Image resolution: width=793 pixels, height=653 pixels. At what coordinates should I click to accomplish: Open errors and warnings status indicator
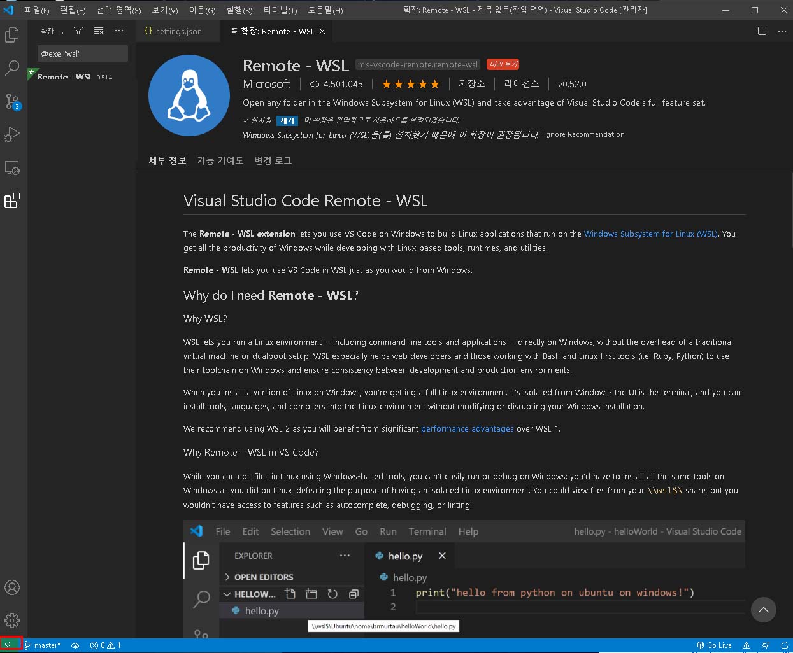(106, 645)
